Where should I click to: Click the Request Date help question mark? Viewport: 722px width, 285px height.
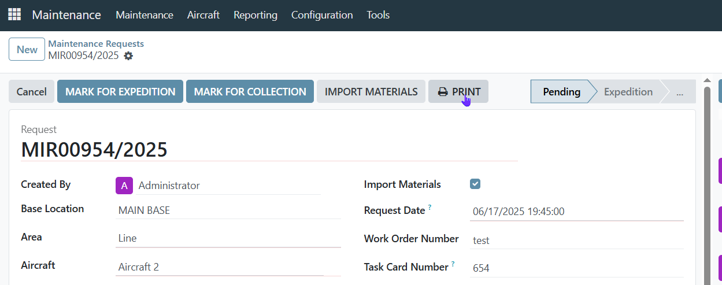click(x=430, y=208)
